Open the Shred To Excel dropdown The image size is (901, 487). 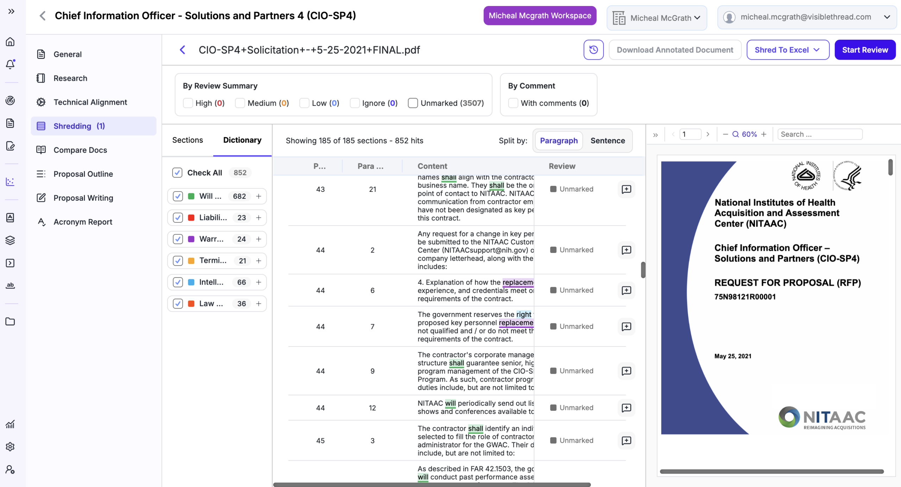788,50
